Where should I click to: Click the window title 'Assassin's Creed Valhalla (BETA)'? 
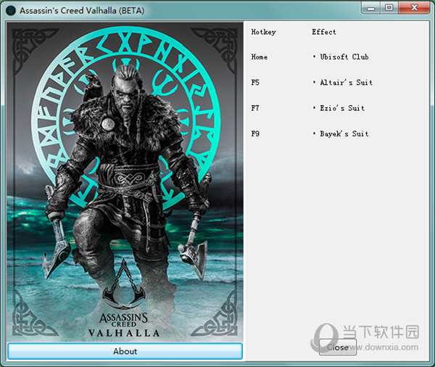(x=82, y=11)
